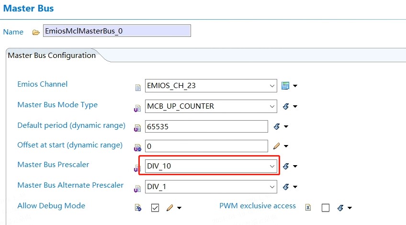Click the calculated-value icon beside Master Bus Mode Type
This screenshot has width=406, height=225.
click(x=286, y=106)
